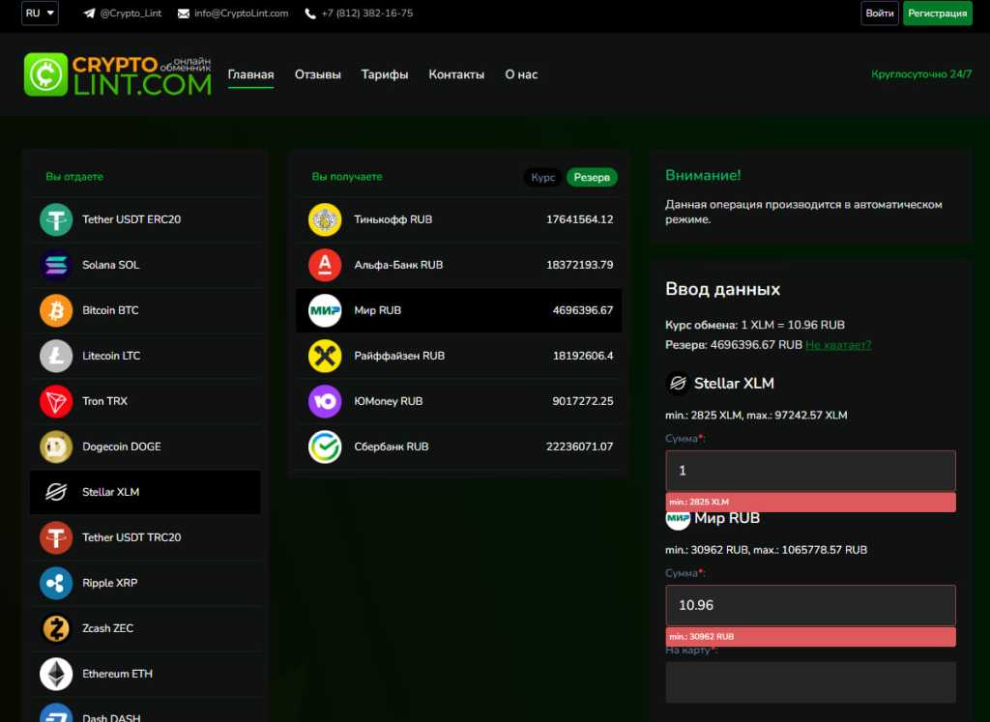Screen dimensions: 990x722
Task: Click the Stellar icon in the data entry form
Action: tap(678, 383)
